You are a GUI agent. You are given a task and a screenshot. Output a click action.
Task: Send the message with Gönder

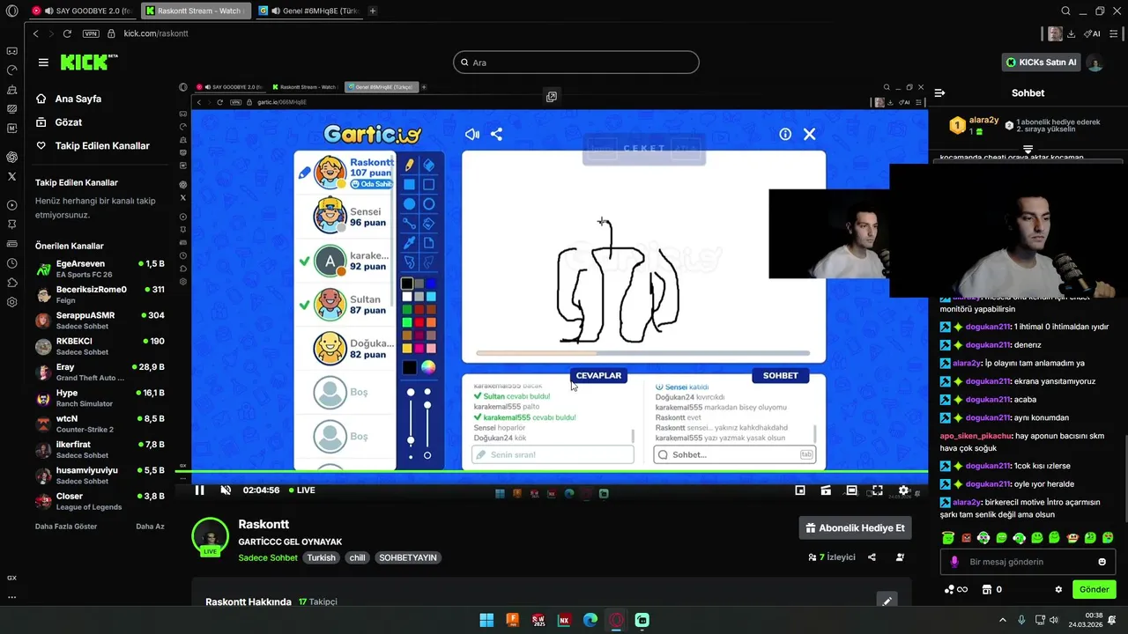tap(1094, 590)
